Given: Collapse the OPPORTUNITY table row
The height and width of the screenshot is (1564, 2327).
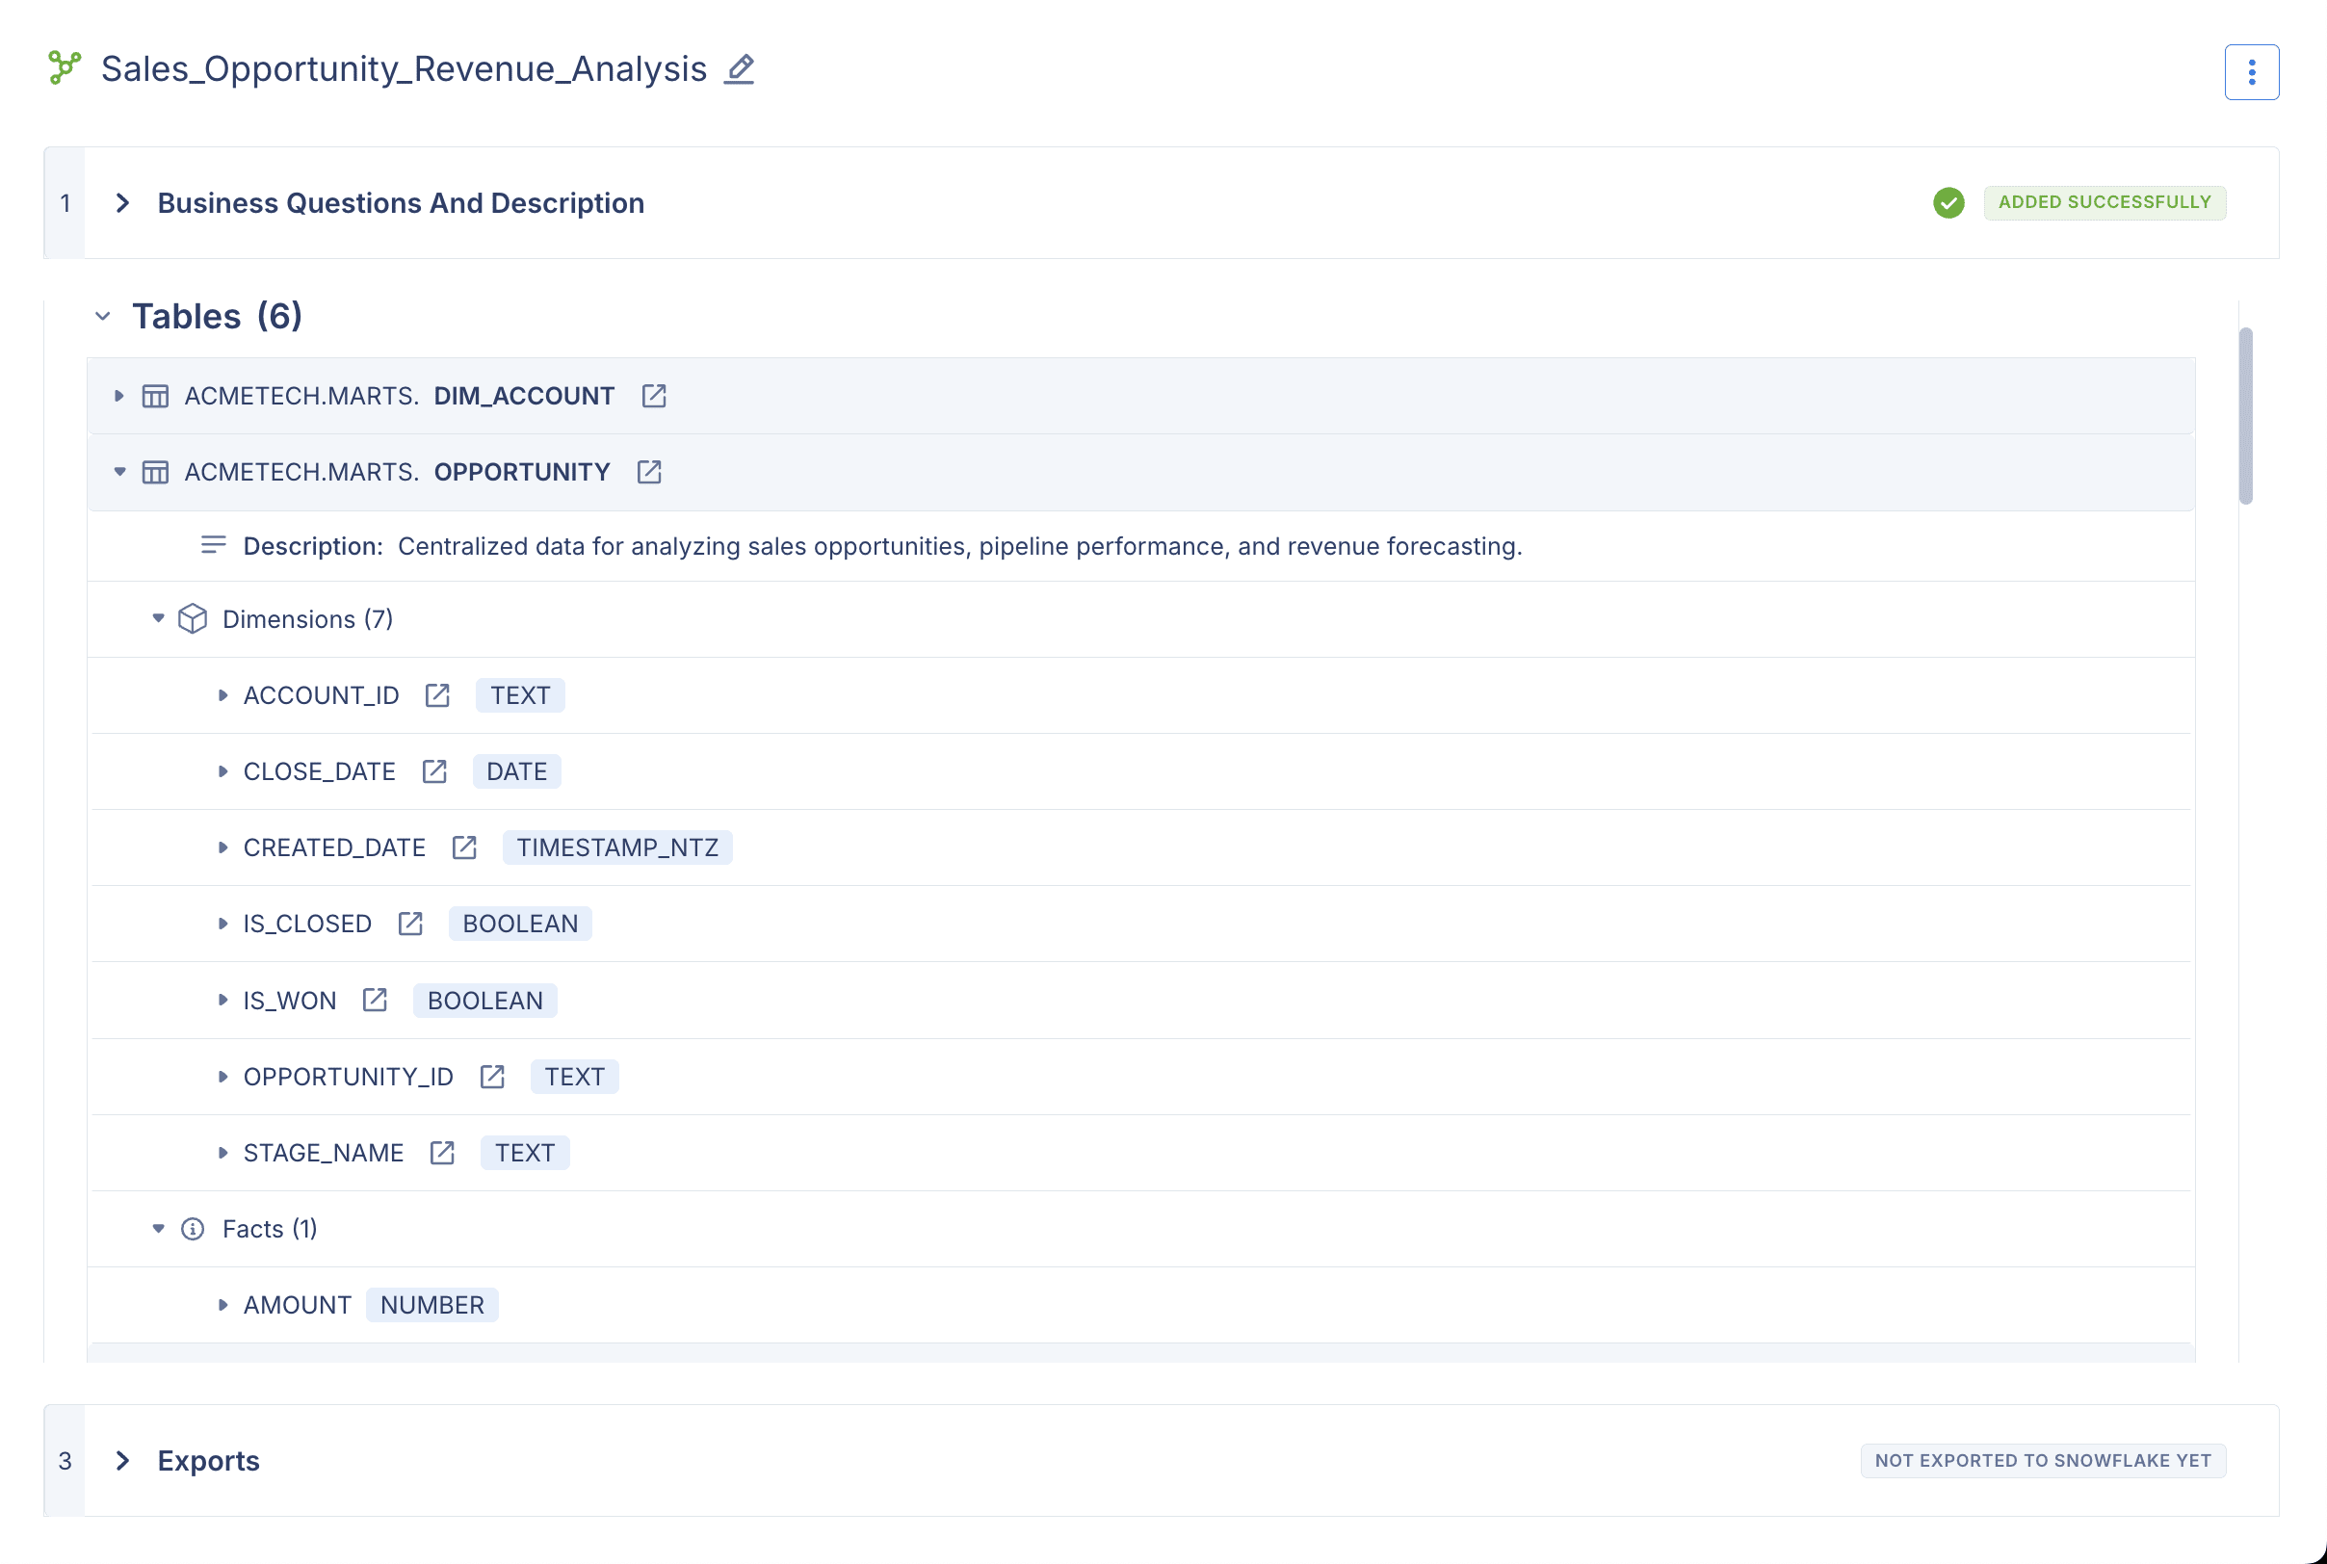Looking at the screenshot, I should pos(118,472).
